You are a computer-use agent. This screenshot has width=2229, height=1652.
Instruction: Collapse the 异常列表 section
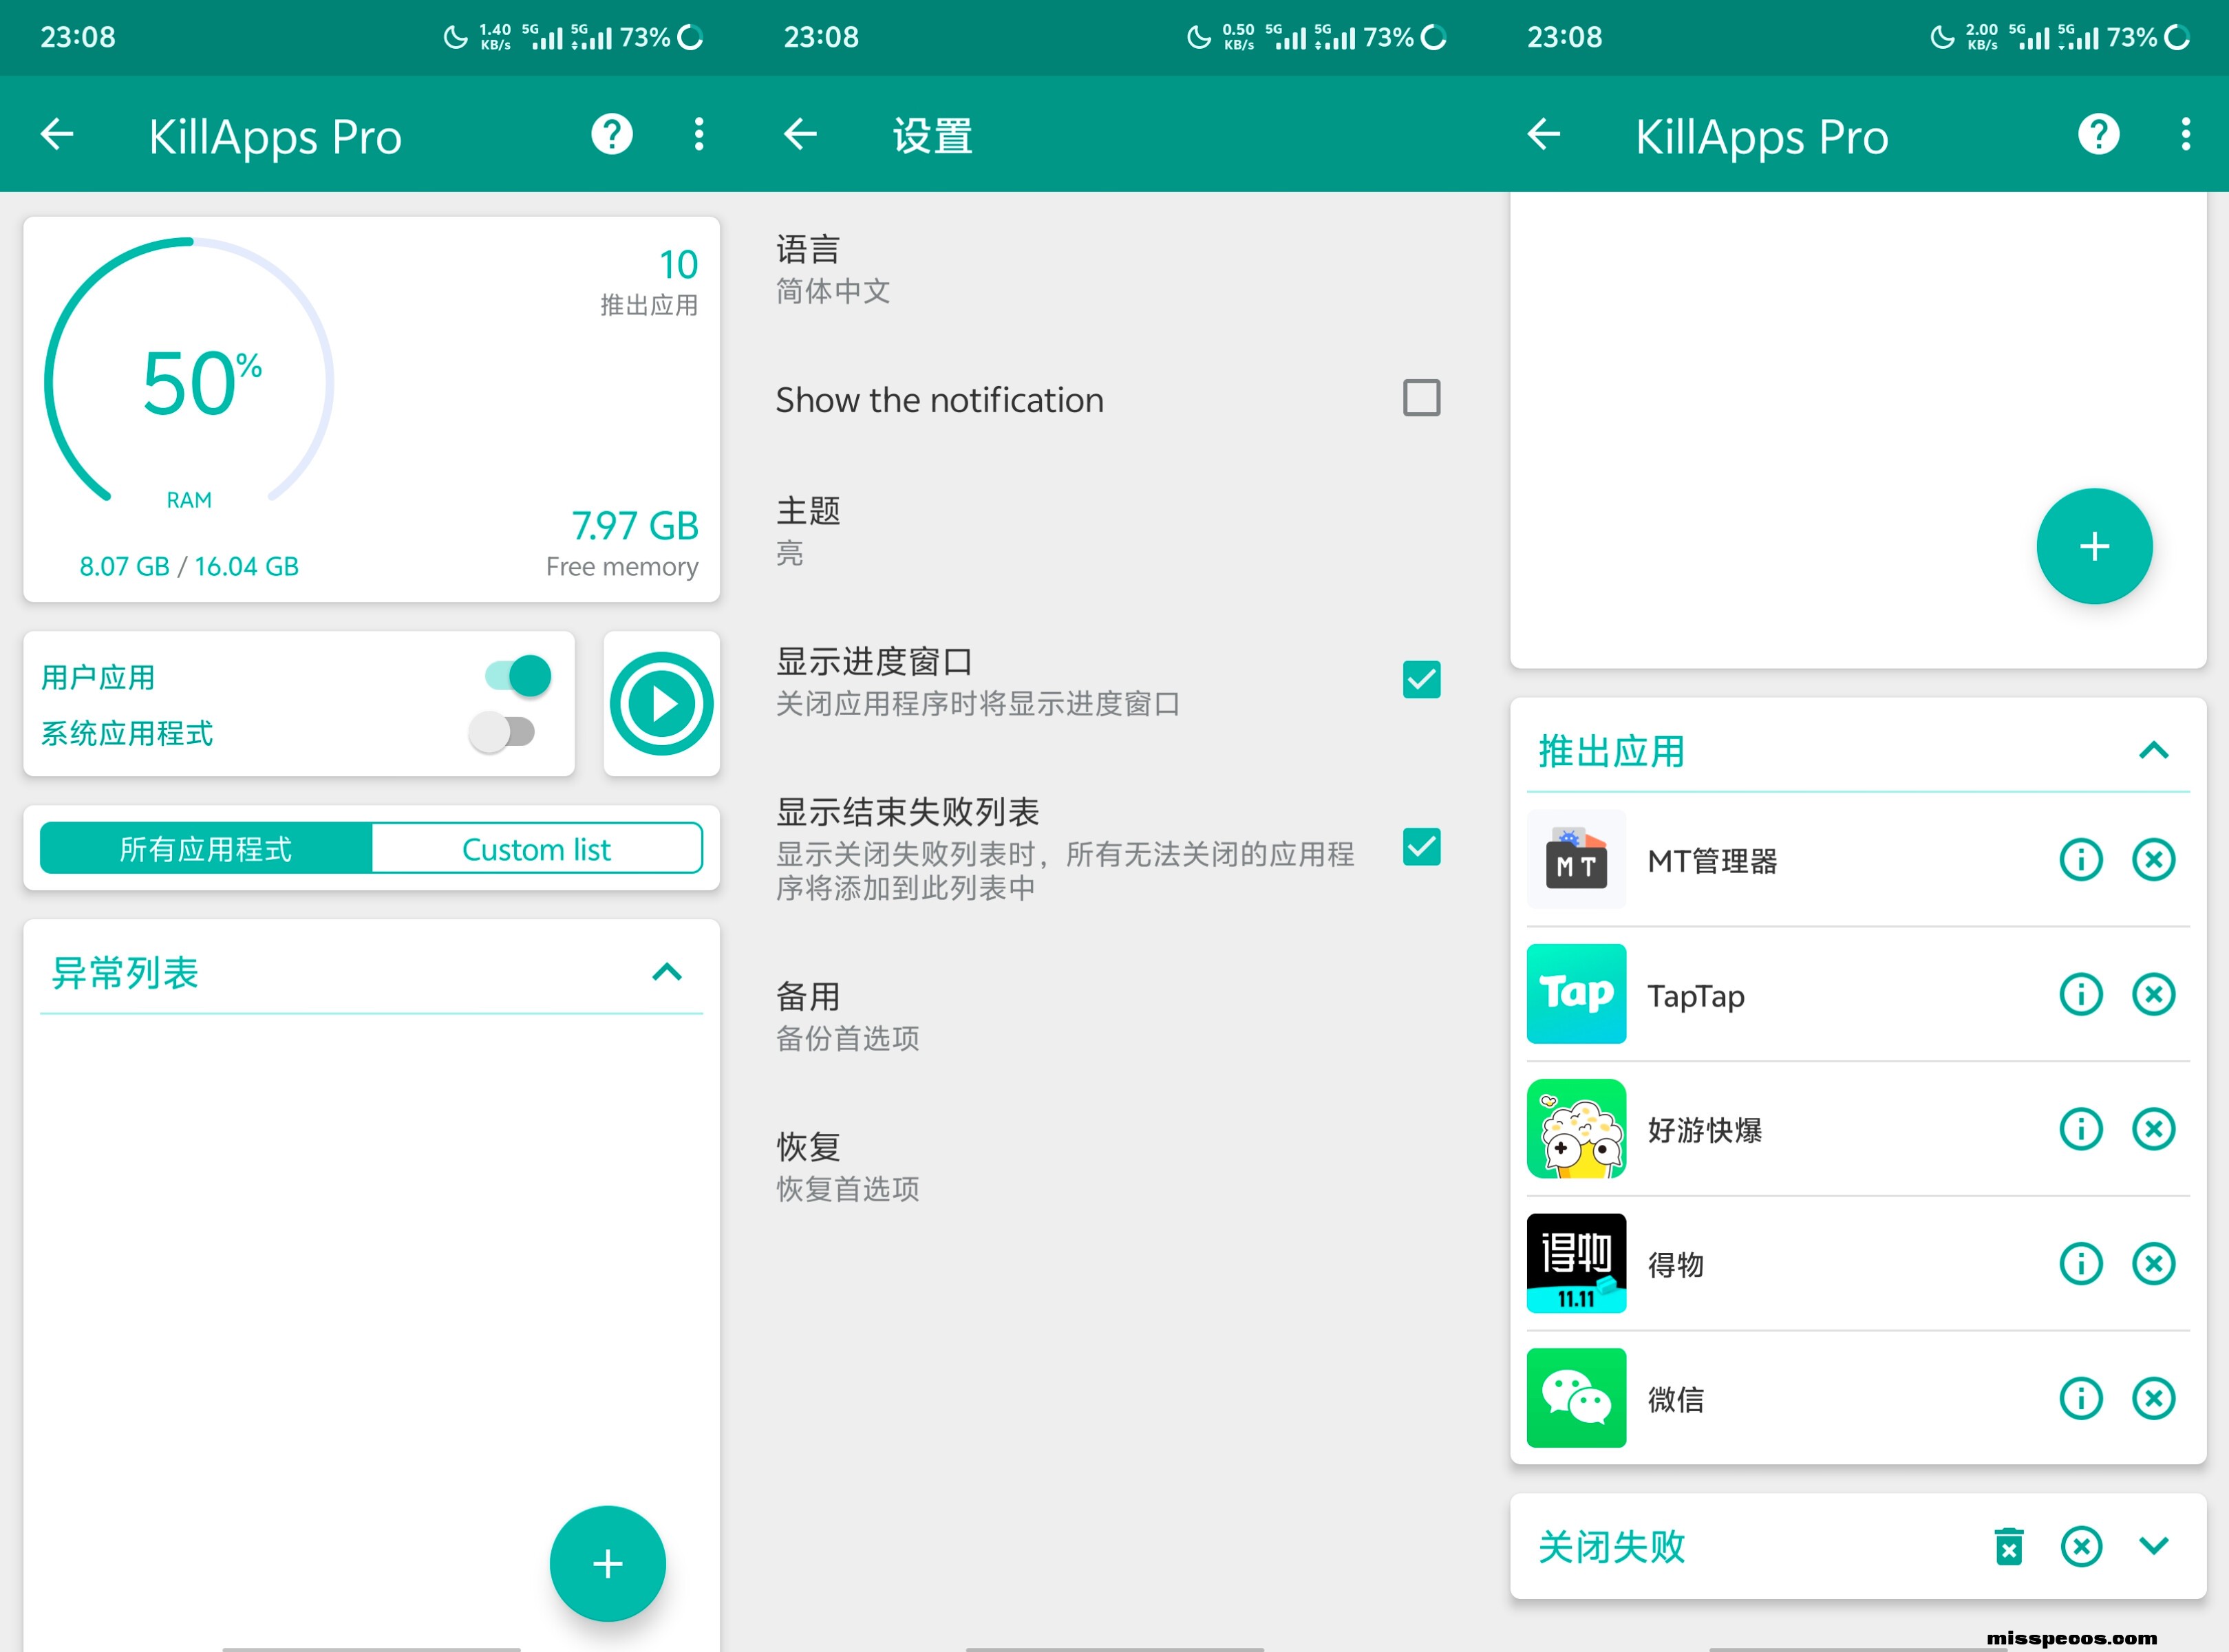tap(667, 972)
